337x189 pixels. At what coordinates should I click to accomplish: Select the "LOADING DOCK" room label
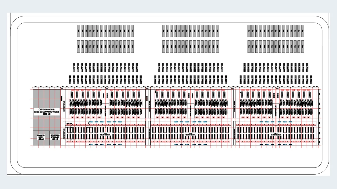tap(41, 137)
